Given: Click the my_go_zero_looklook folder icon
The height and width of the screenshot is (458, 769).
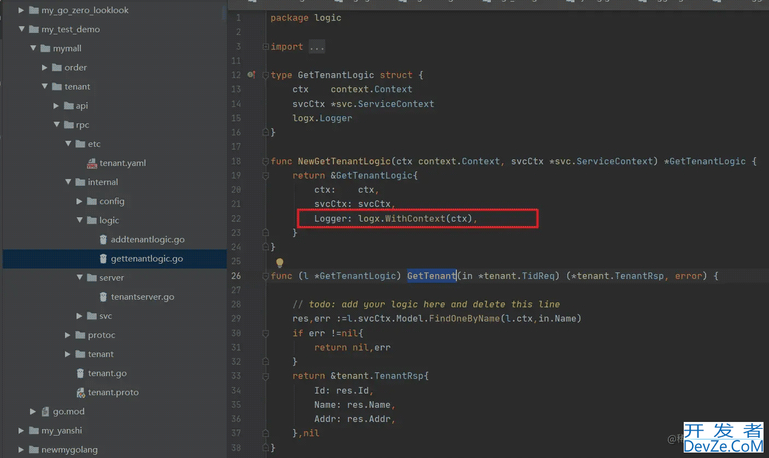Looking at the screenshot, I should click(34, 10).
